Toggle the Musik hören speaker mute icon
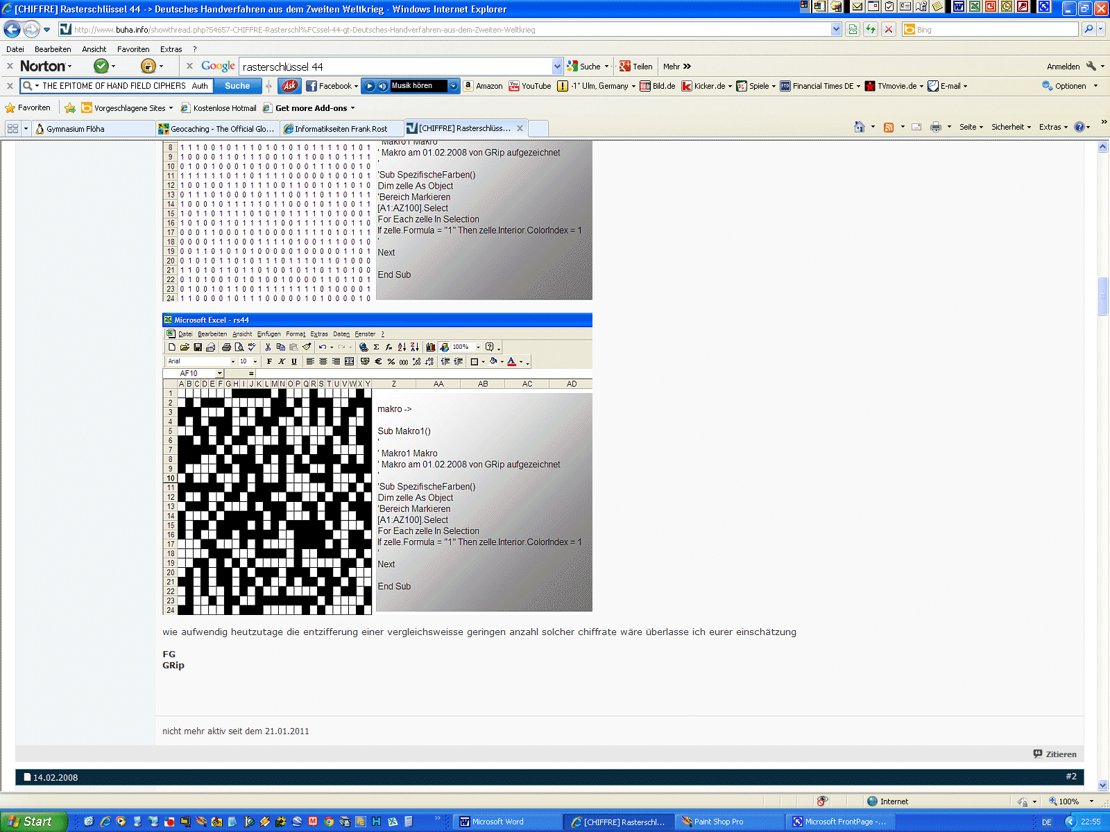1110x832 pixels. point(382,86)
